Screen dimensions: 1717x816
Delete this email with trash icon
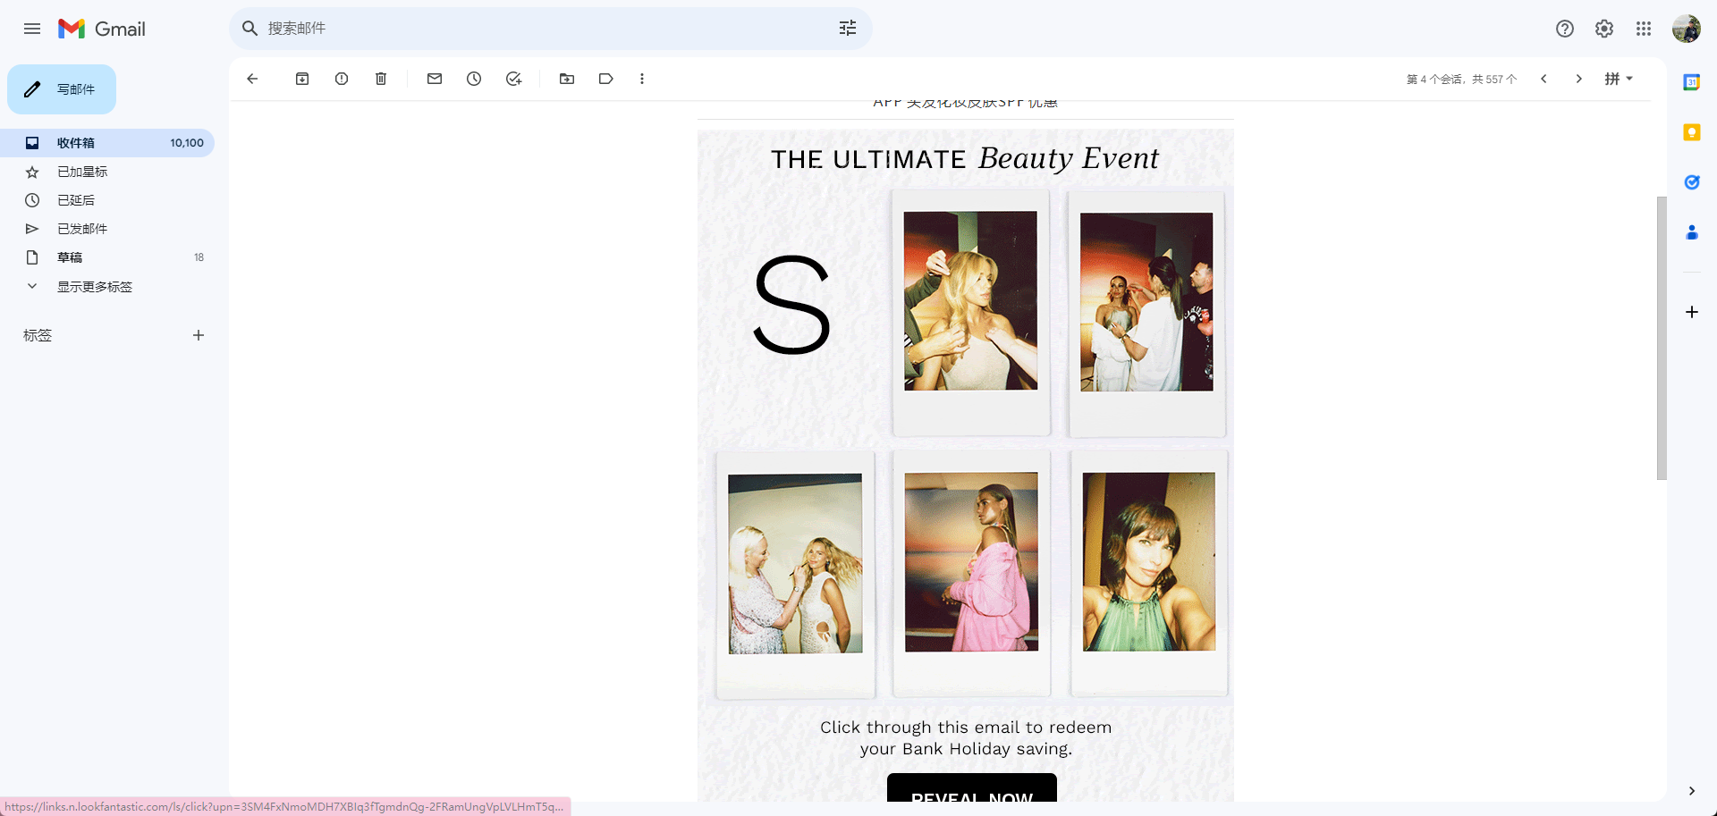(x=381, y=79)
